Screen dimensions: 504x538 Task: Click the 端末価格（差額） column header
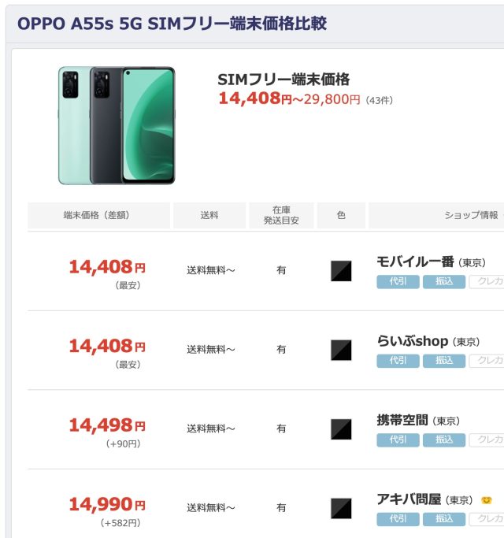(98, 215)
